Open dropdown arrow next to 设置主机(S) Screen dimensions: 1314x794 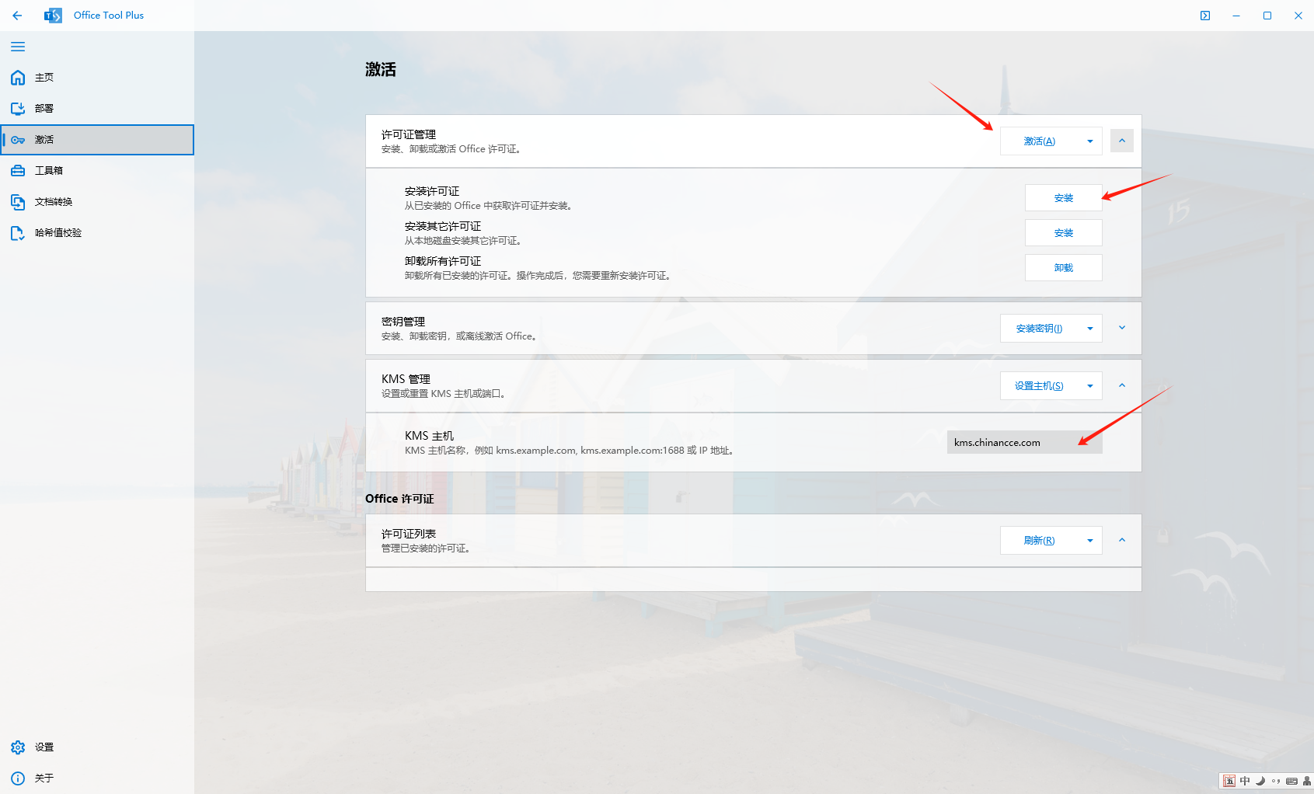(x=1090, y=386)
